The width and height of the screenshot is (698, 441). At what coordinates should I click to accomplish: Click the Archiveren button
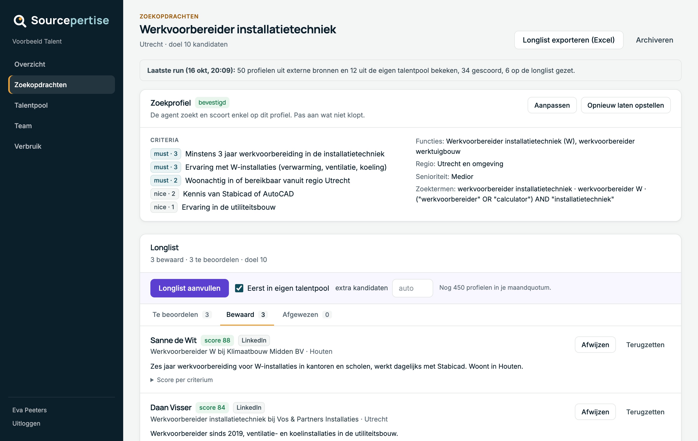pos(654,40)
